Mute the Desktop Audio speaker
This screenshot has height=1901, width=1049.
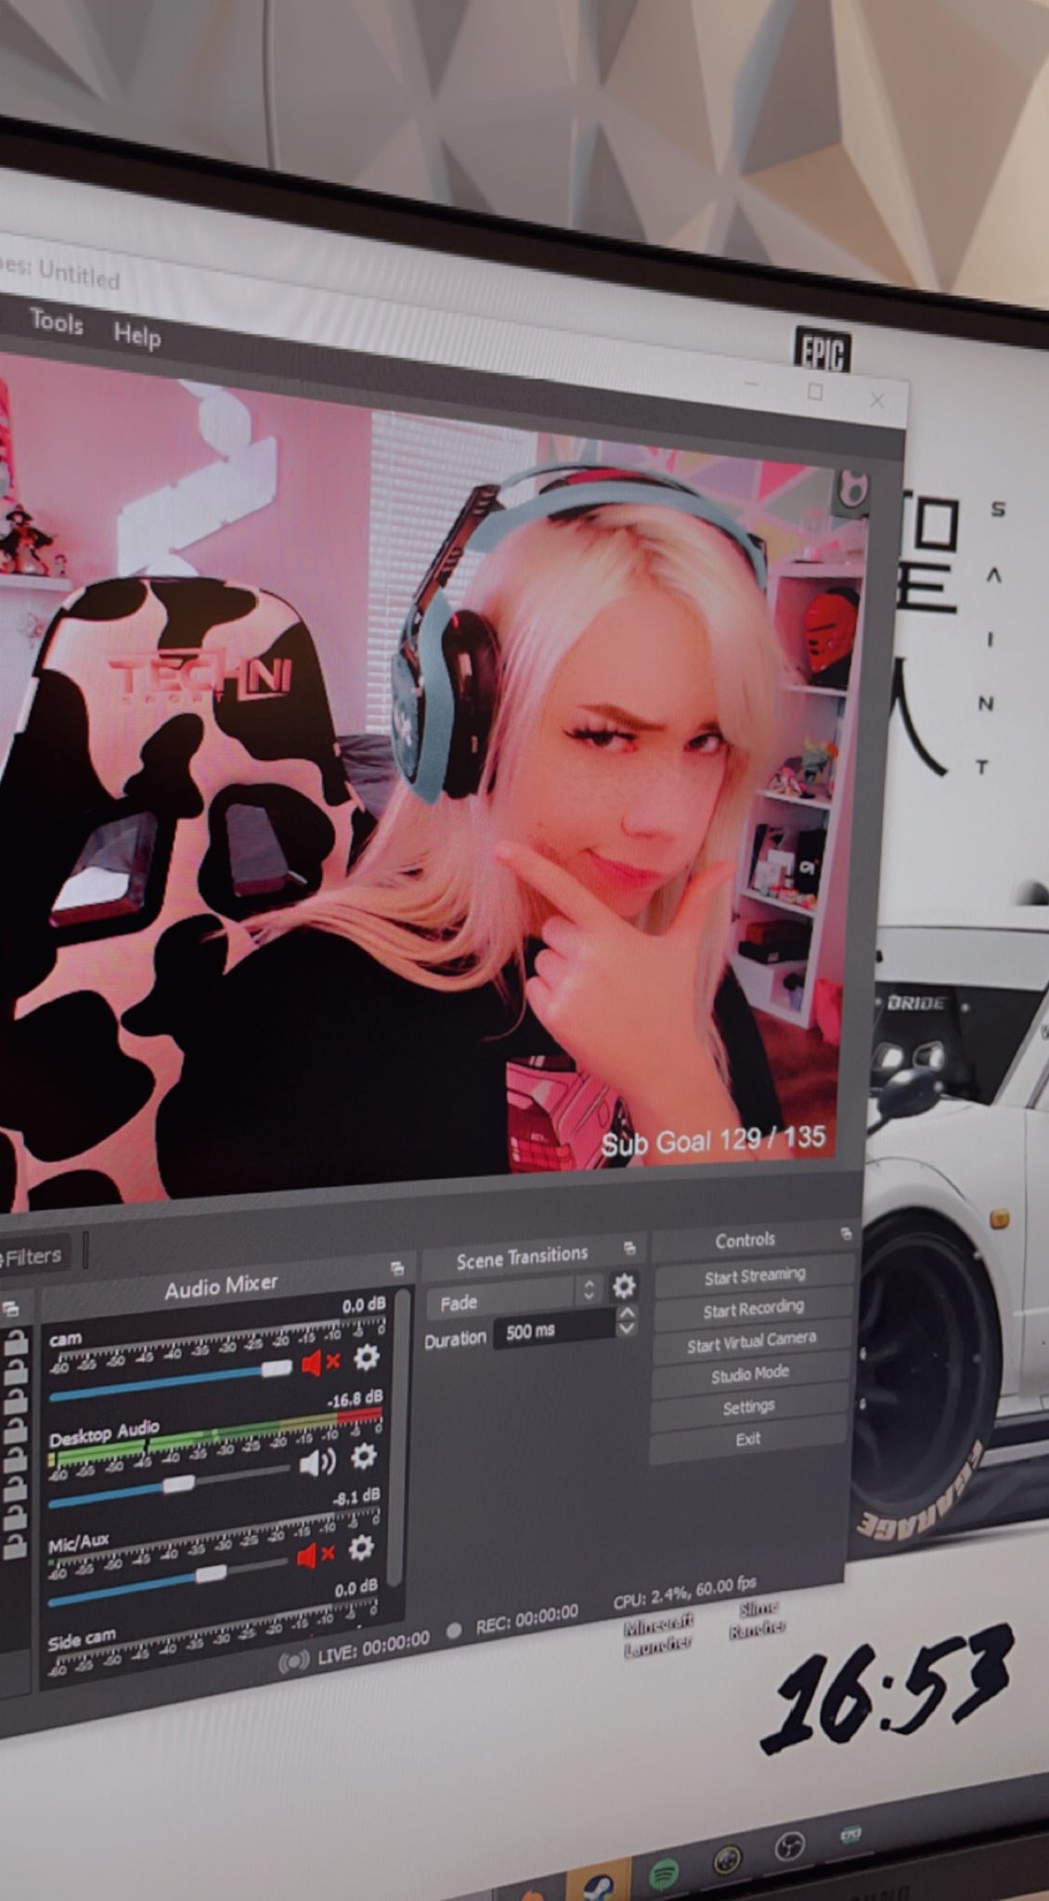tap(317, 1463)
